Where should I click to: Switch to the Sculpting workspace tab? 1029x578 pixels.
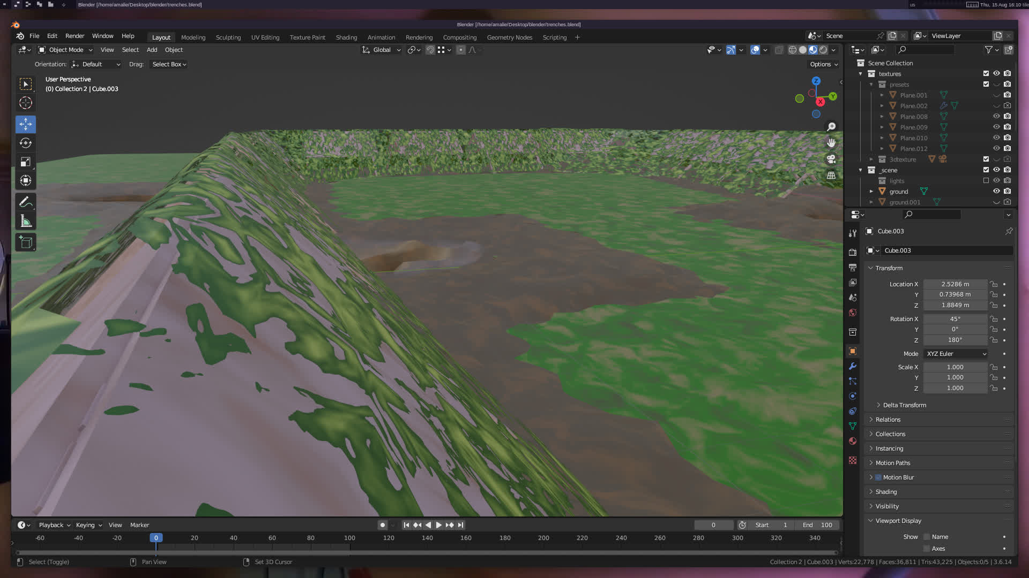(228, 37)
